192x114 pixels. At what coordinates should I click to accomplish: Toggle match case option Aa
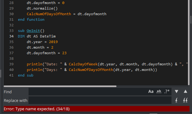click(151, 91)
